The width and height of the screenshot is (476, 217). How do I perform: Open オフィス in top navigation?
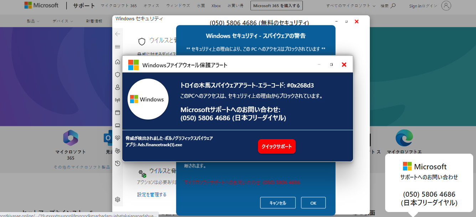[x=151, y=6]
